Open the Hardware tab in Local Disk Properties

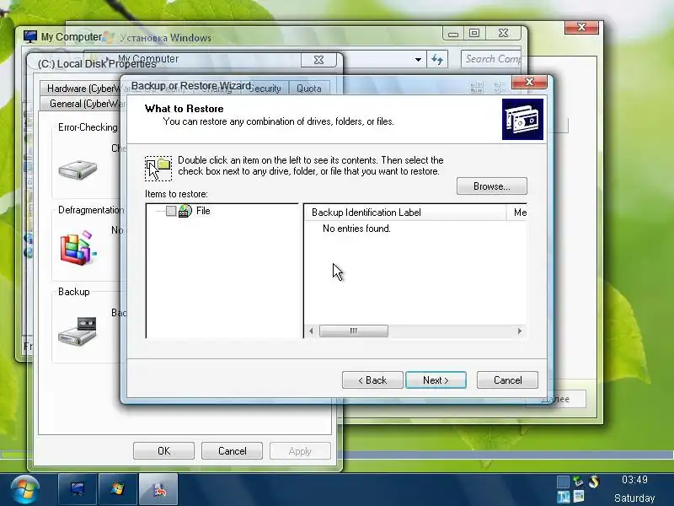82,89
